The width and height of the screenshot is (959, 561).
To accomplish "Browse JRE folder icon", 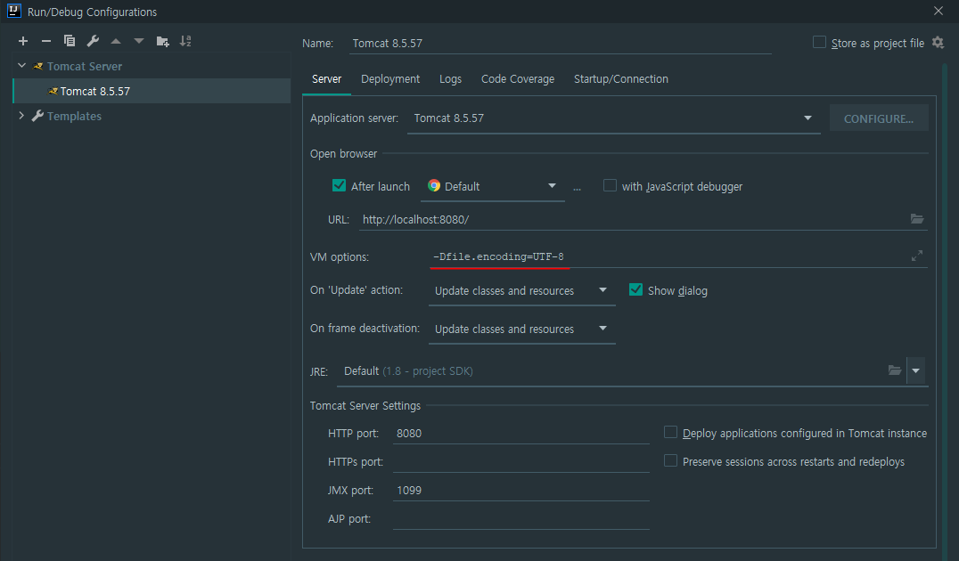I will click(895, 370).
